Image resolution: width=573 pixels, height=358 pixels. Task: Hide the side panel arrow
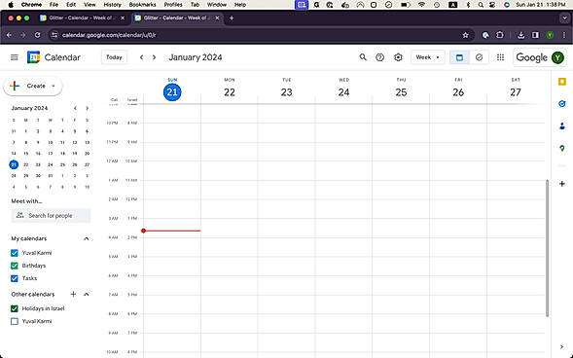561,346
